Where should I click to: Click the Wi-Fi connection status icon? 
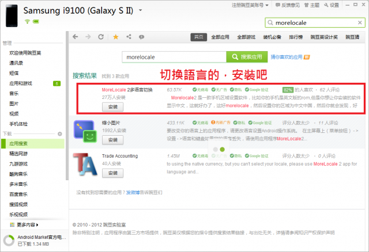[x=27, y=22]
